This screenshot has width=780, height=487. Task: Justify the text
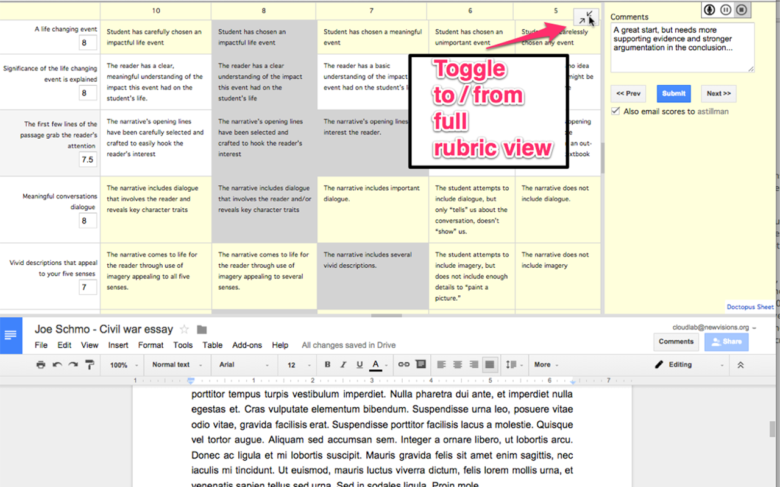489,365
